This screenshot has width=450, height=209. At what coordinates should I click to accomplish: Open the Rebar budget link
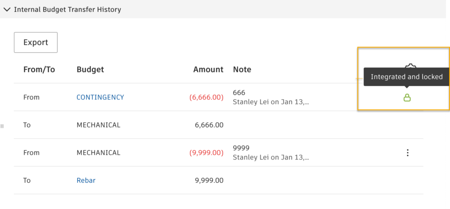[86, 181]
